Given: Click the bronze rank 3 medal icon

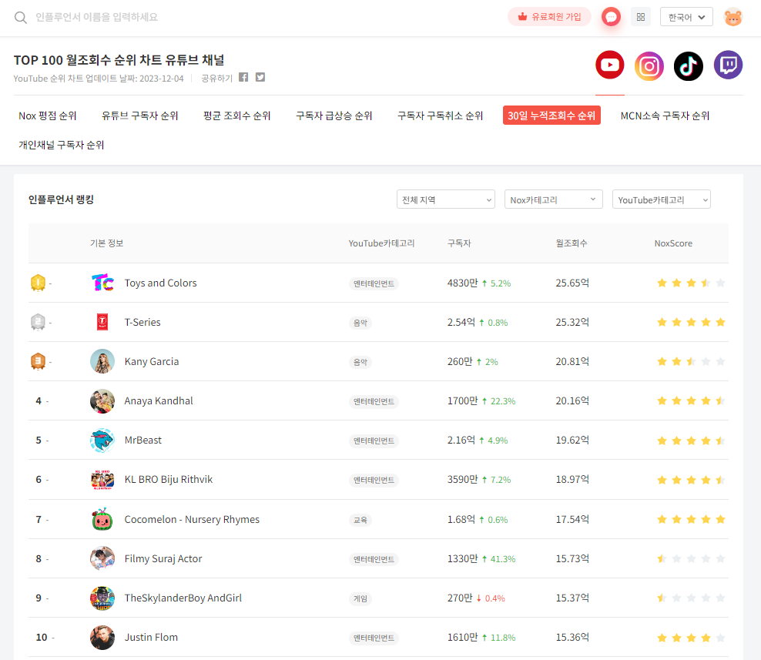Looking at the screenshot, I should pos(38,361).
